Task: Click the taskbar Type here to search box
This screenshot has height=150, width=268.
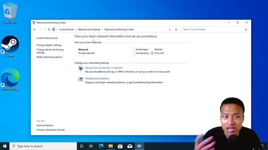Action: tap(43, 146)
